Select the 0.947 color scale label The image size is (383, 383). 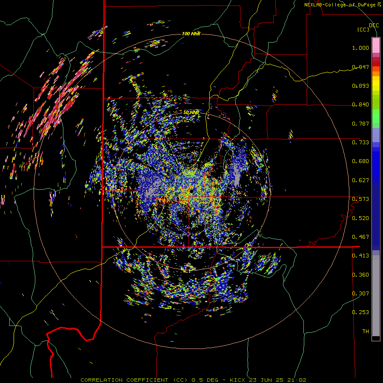(360, 67)
